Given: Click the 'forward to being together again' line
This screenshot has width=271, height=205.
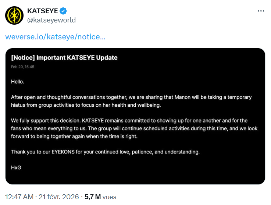Looking at the screenshot, I should [x=74, y=136].
